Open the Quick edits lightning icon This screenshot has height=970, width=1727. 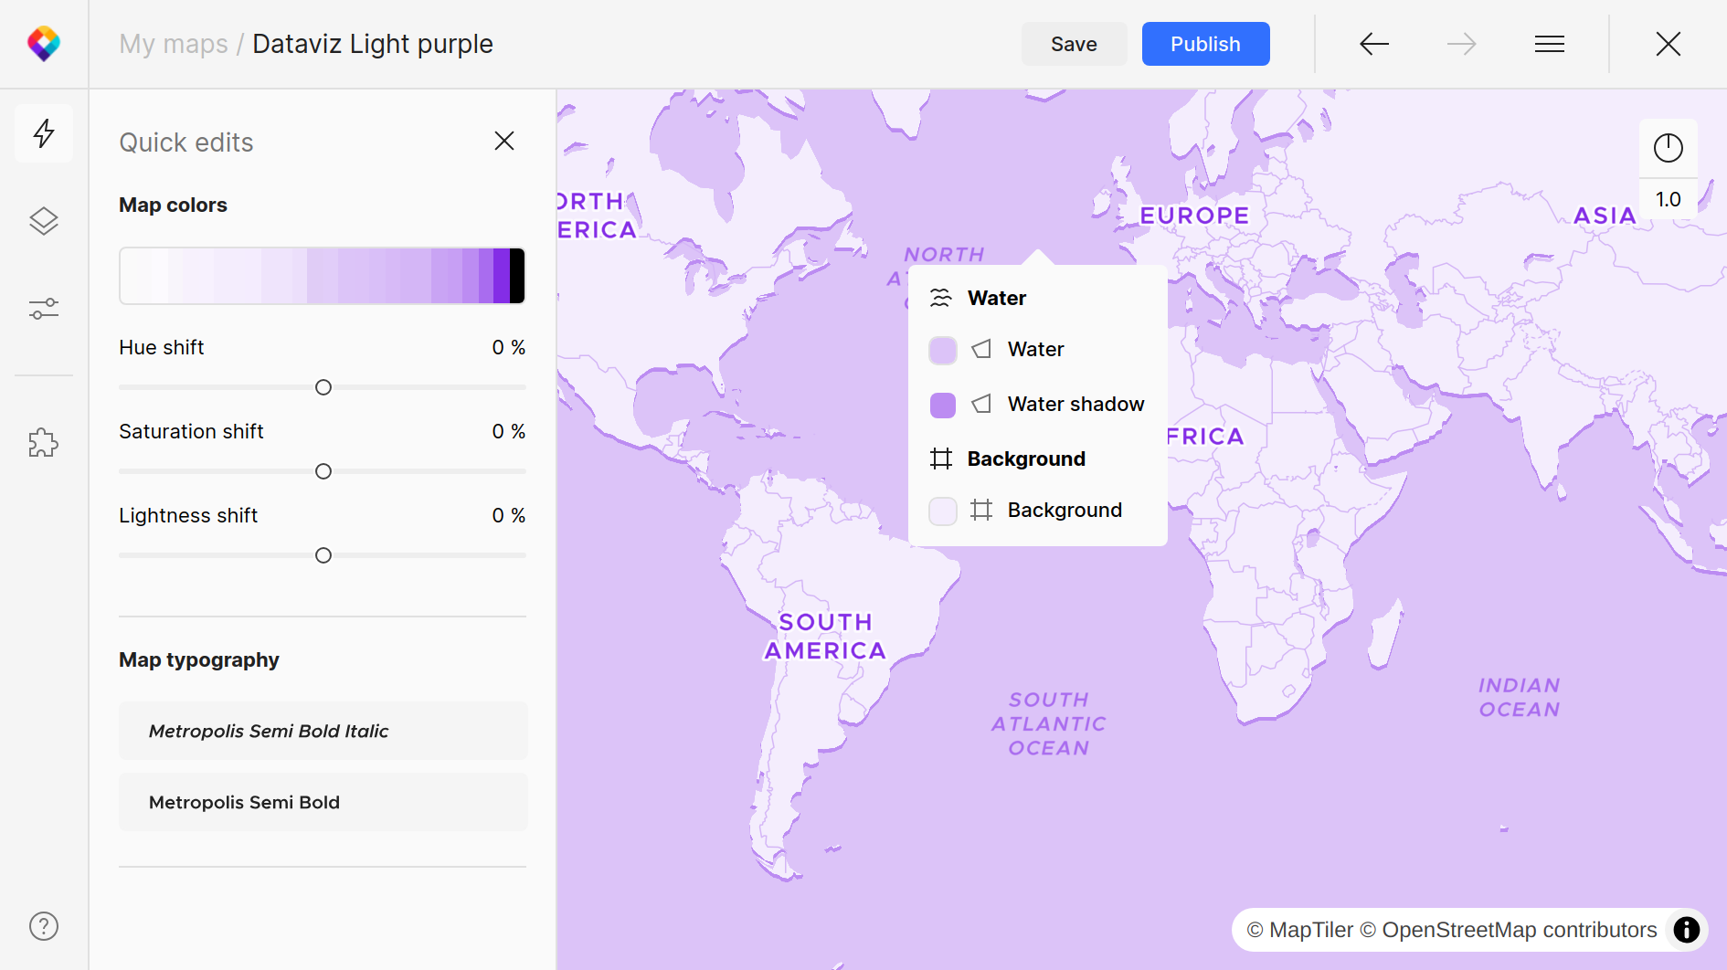click(44, 133)
